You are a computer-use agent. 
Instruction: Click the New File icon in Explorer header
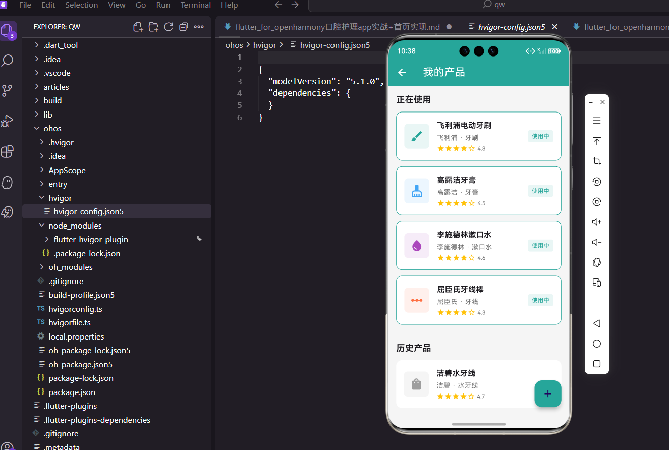pyautogui.click(x=138, y=27)
